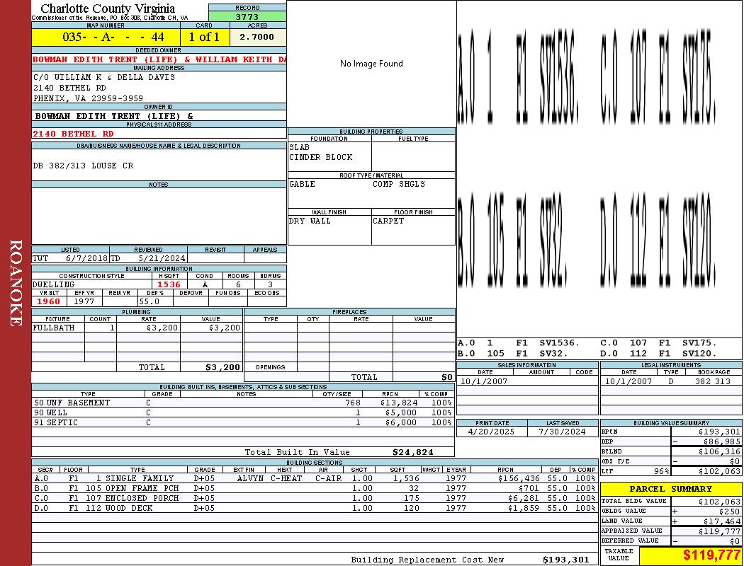Image resolution: width=744 pixels, height=566 pixels.
Task: Click the No Image Found placeholder
Action: pos(371,64)
